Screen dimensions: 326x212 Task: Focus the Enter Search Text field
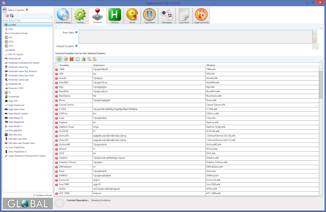(x=27, y=20)
